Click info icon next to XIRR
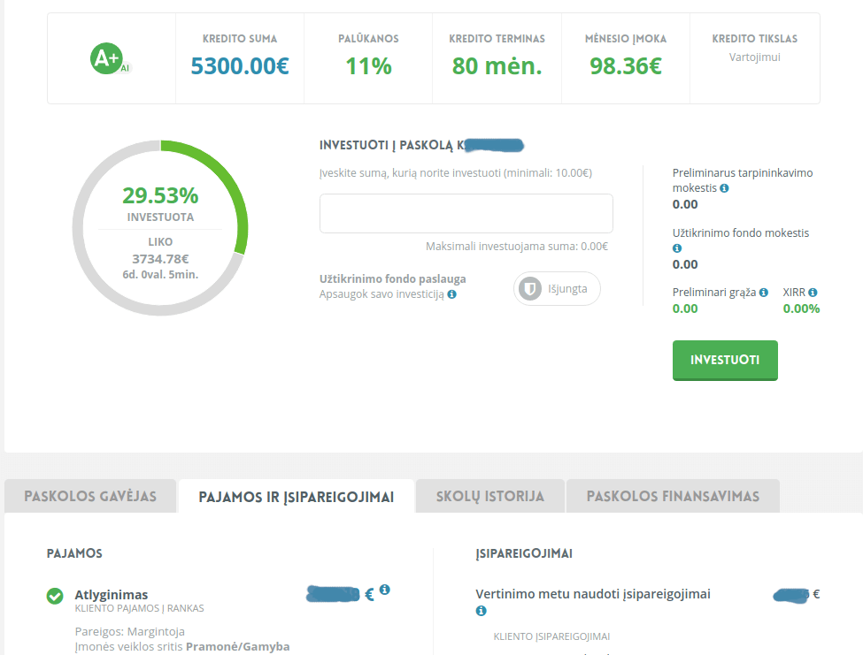The height and width of the screenshot is (655, 863). pyautogui.click(x=813, y=292)
